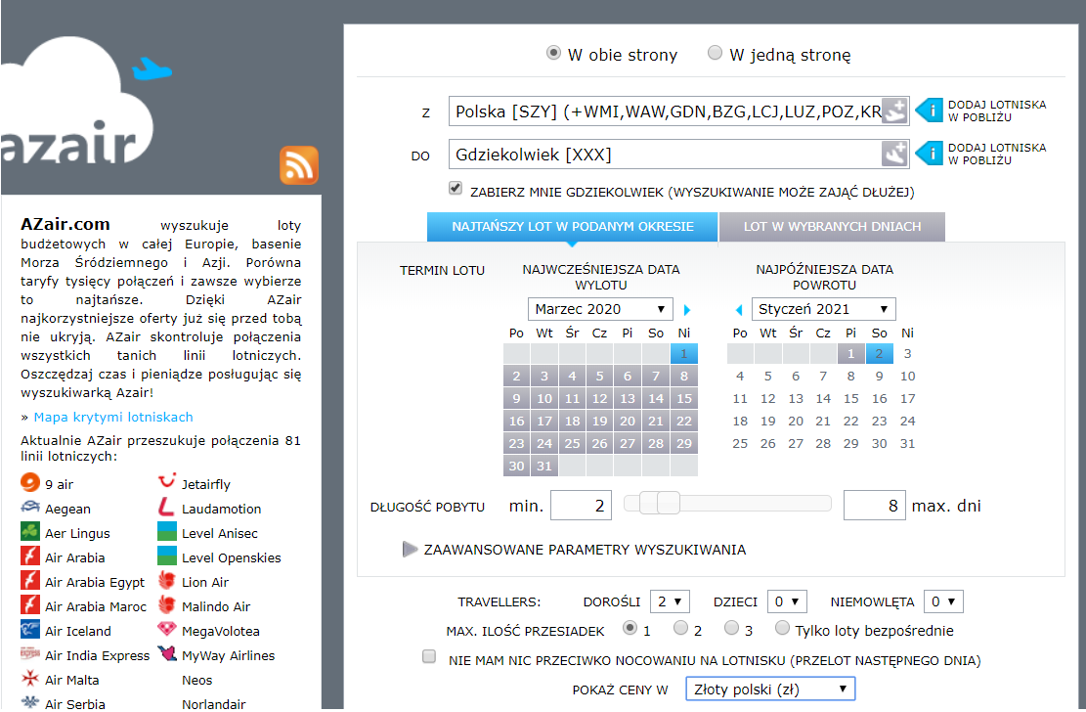The image size is (1086, 712).
Task: Select the 'W jedną stronę' radio button
Action: 715,53
